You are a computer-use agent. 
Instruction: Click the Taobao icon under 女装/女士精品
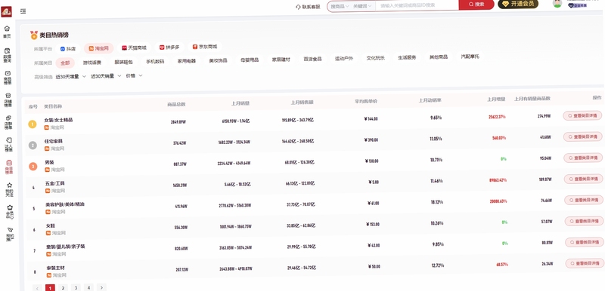pyautogui.click(x=46, y=127)
